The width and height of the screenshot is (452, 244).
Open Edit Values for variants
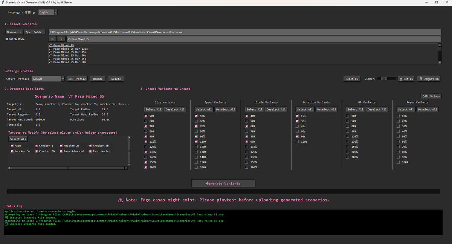point(431,96)
